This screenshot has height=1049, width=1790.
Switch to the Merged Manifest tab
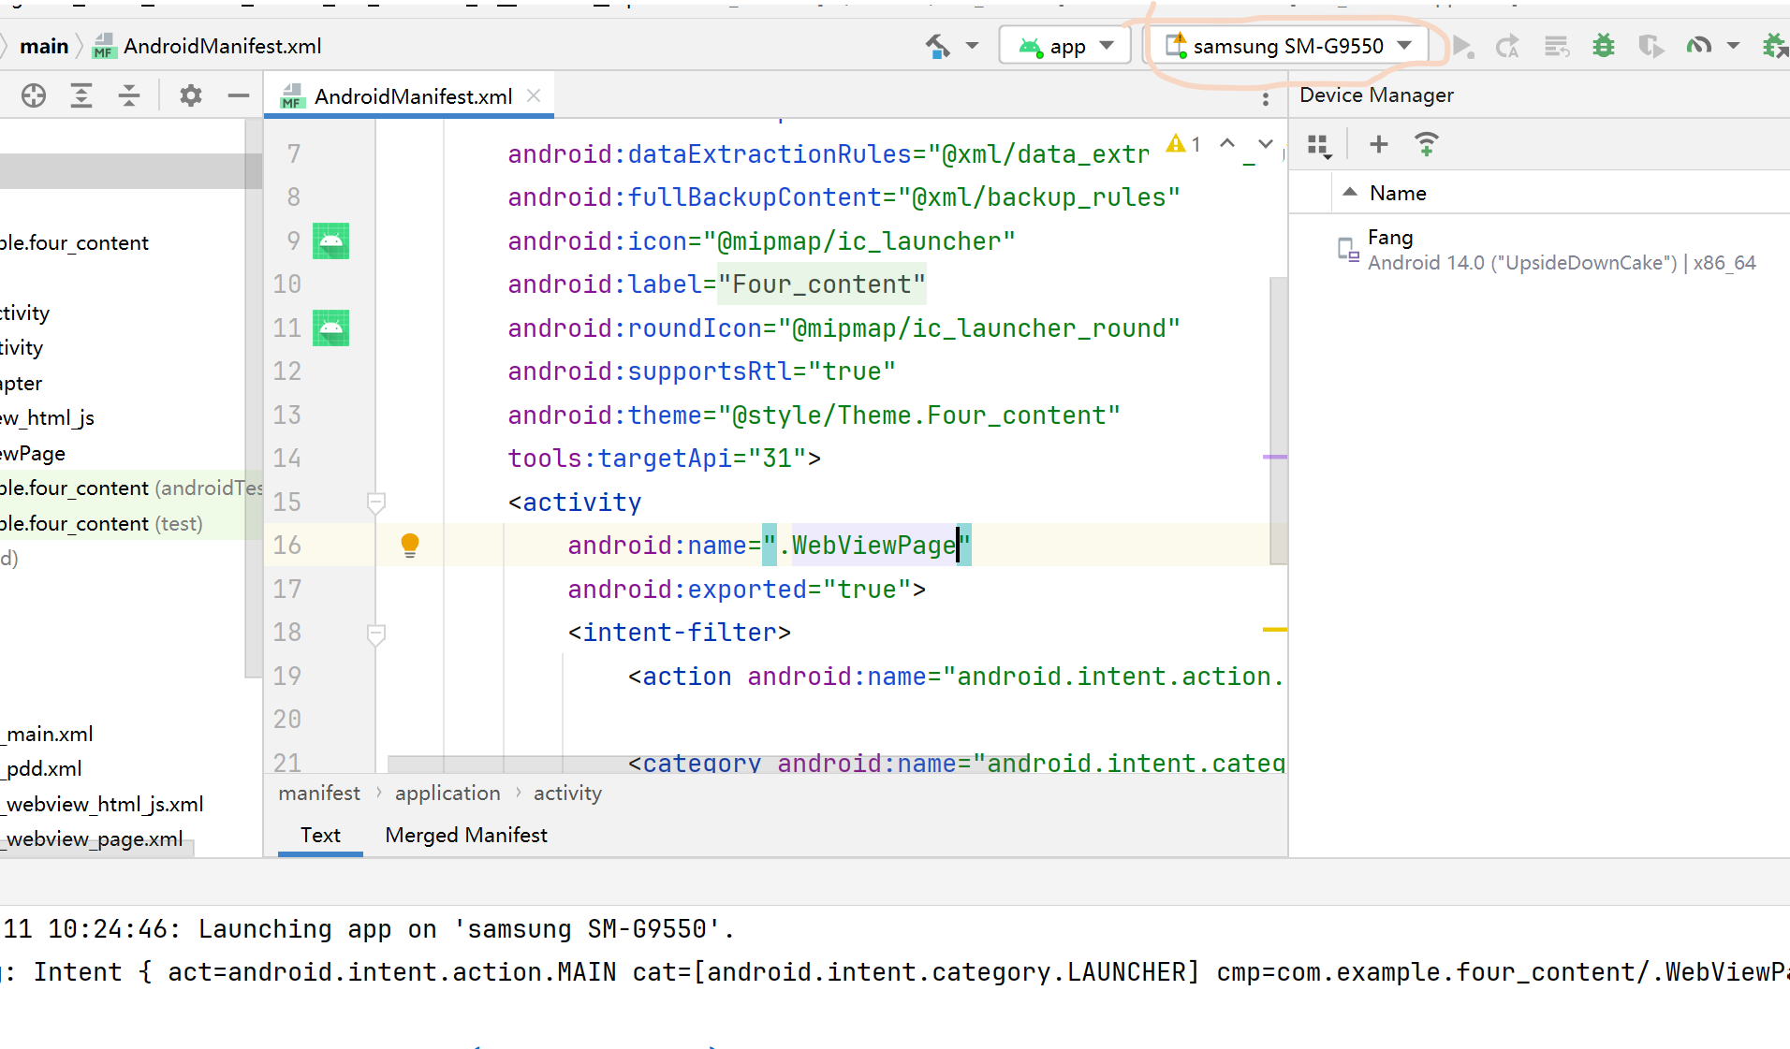(x=466, y=835)
